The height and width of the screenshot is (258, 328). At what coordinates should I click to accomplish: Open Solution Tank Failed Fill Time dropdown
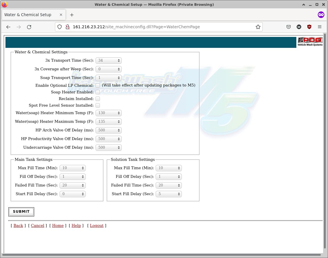[x=169, y=185]
